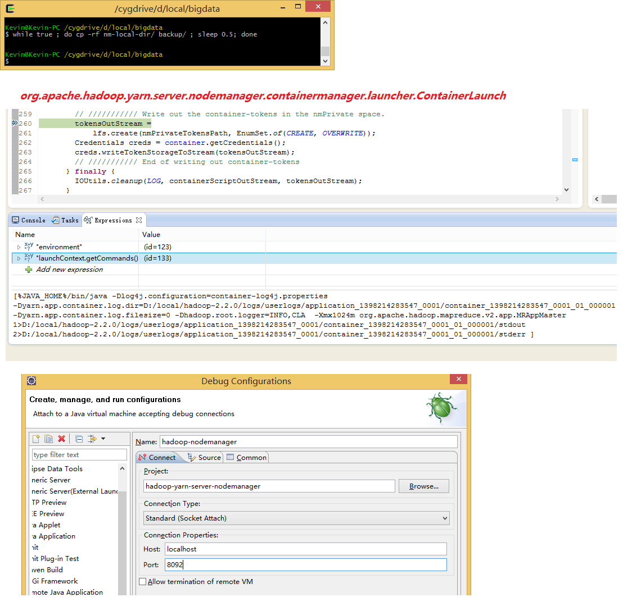The height and width of the screenshot is (611, 632).
Task: Open the Connection Type dropdown
Action: (296, 518)
